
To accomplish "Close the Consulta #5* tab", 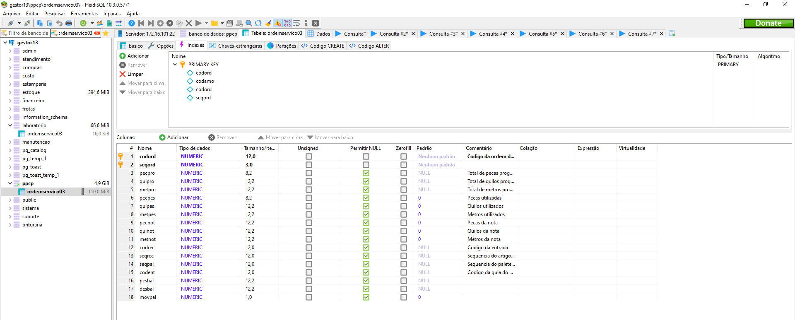I will click(562, 34).
